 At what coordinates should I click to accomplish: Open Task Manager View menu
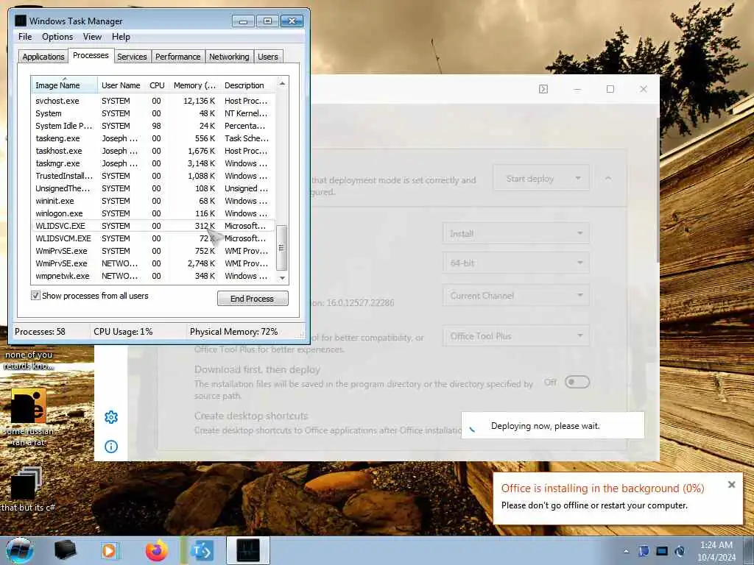[x=92, y=37]
